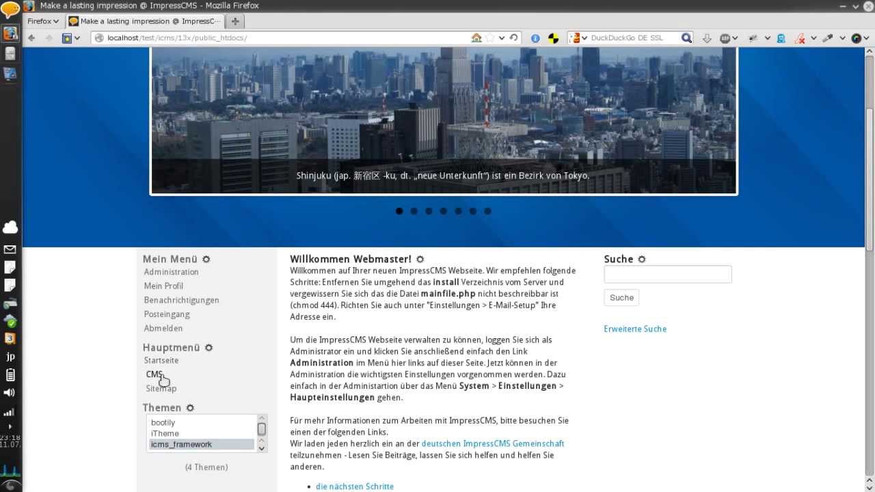Select the iTheme theme in list

point(165,433)
